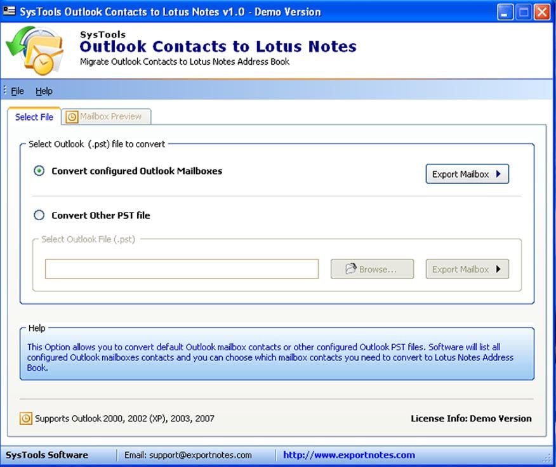This screenshot has height=467, width=556.
Task: Open the Help menu
Action: 44,91
